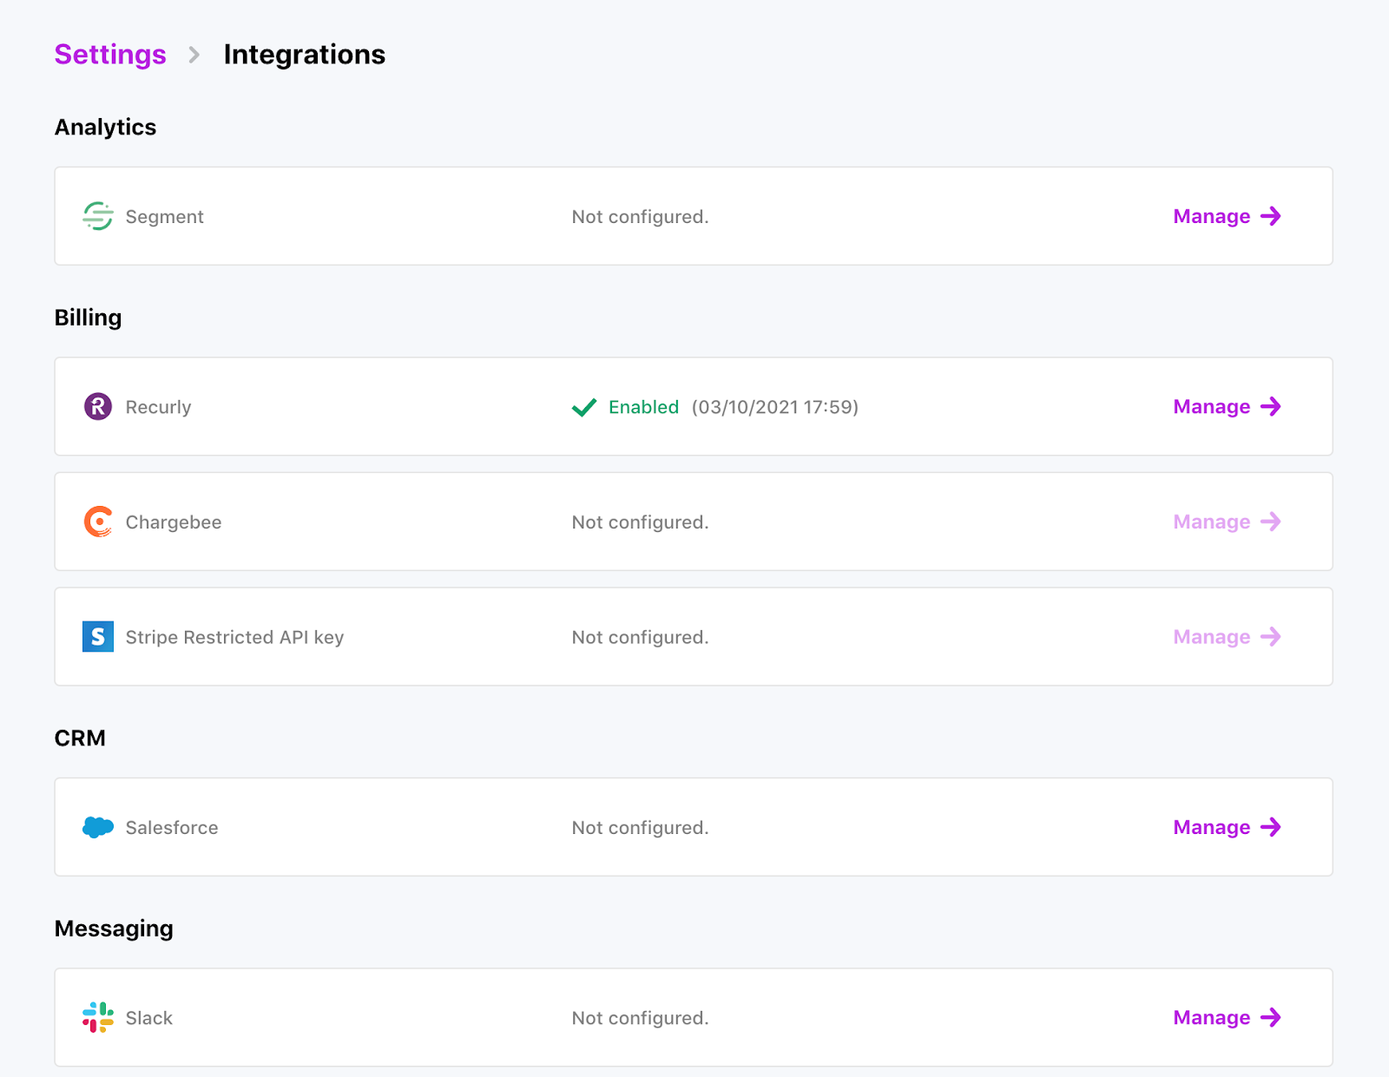Click the disabled Manage link for Chargebee
This screenshot has width=1389, height=1077.
(1211, 522)
